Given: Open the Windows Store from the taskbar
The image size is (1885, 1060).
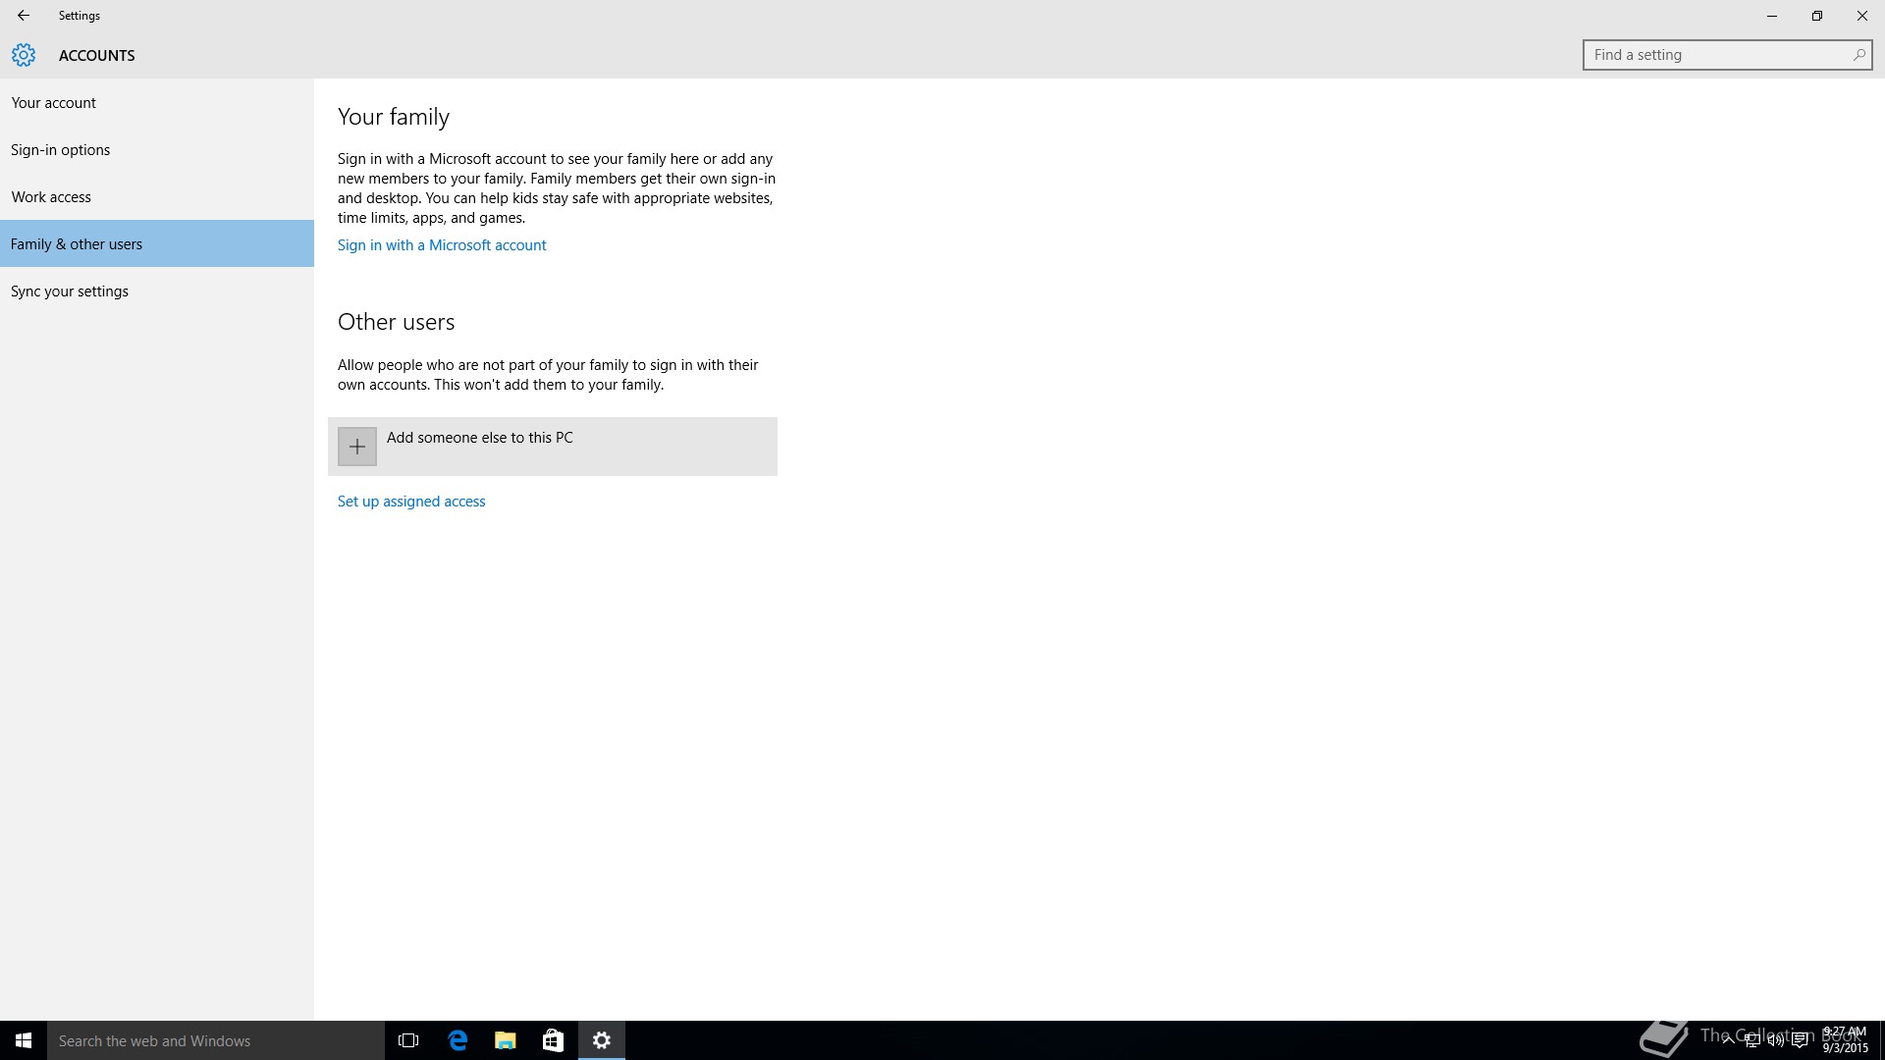Looking at the screenshot, I should coord(553,1040).
